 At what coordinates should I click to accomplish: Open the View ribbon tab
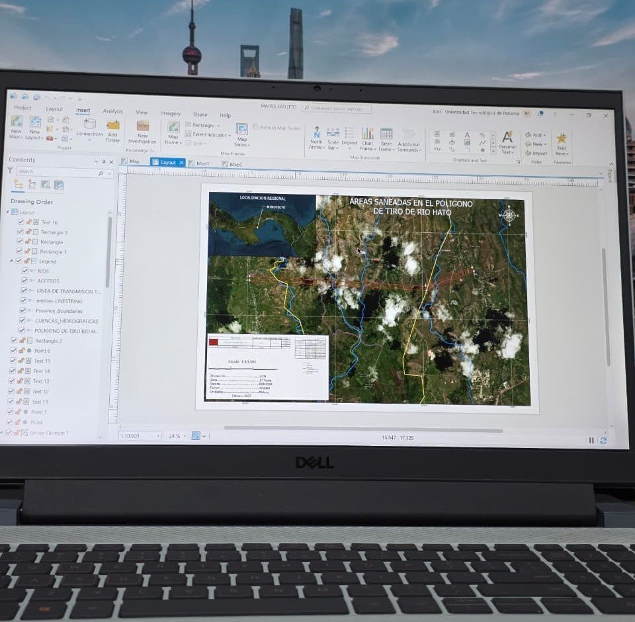pyautogui.click(x=142, y=112)
